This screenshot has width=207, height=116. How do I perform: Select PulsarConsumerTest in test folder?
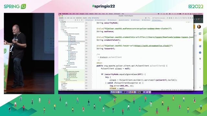click(72, 77)
